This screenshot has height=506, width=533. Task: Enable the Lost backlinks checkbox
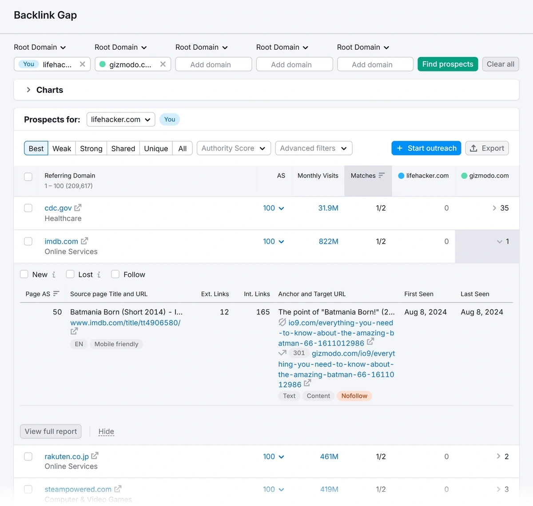pyautogui.click(x=70, y=274)
